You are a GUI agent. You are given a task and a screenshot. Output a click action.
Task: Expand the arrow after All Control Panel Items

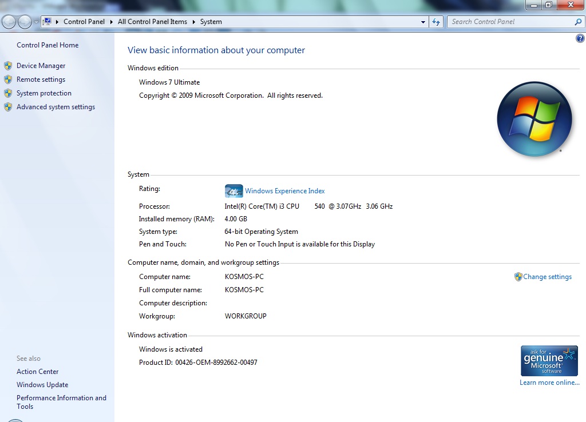pyautogui.click(x=194, y=22)
